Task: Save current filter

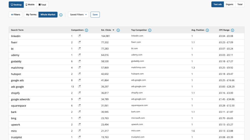Action: (x=95, y=15)
